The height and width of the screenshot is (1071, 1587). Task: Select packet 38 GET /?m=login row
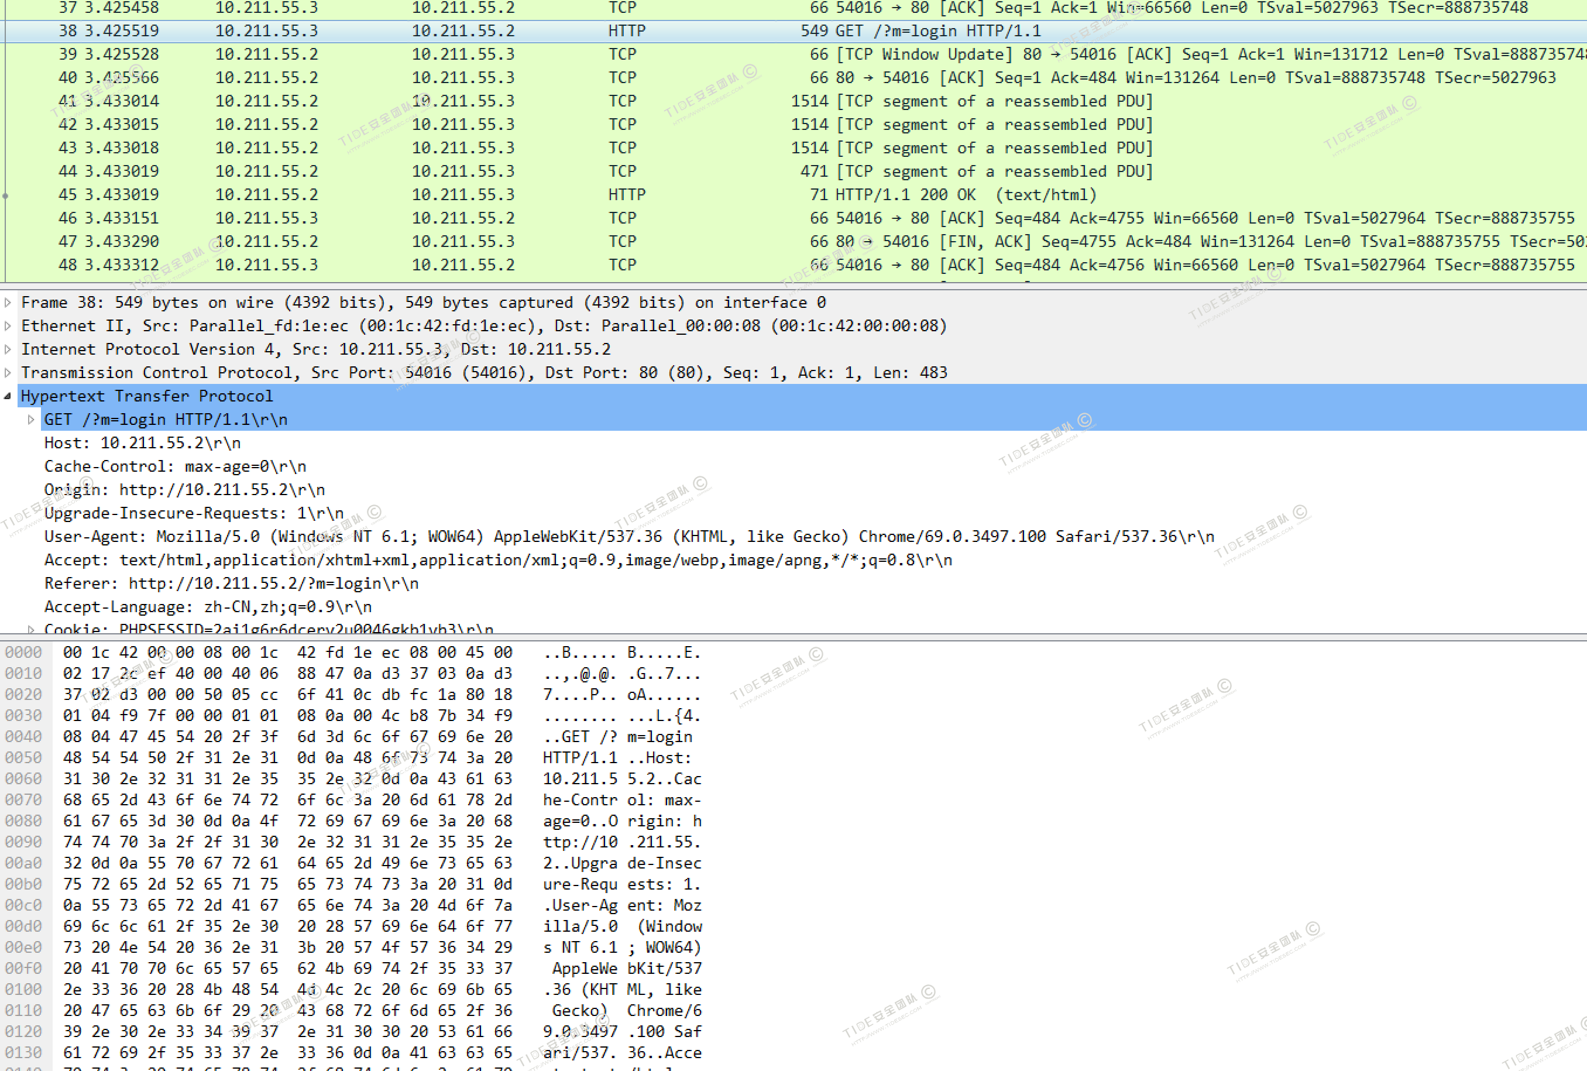click(937, 31)
